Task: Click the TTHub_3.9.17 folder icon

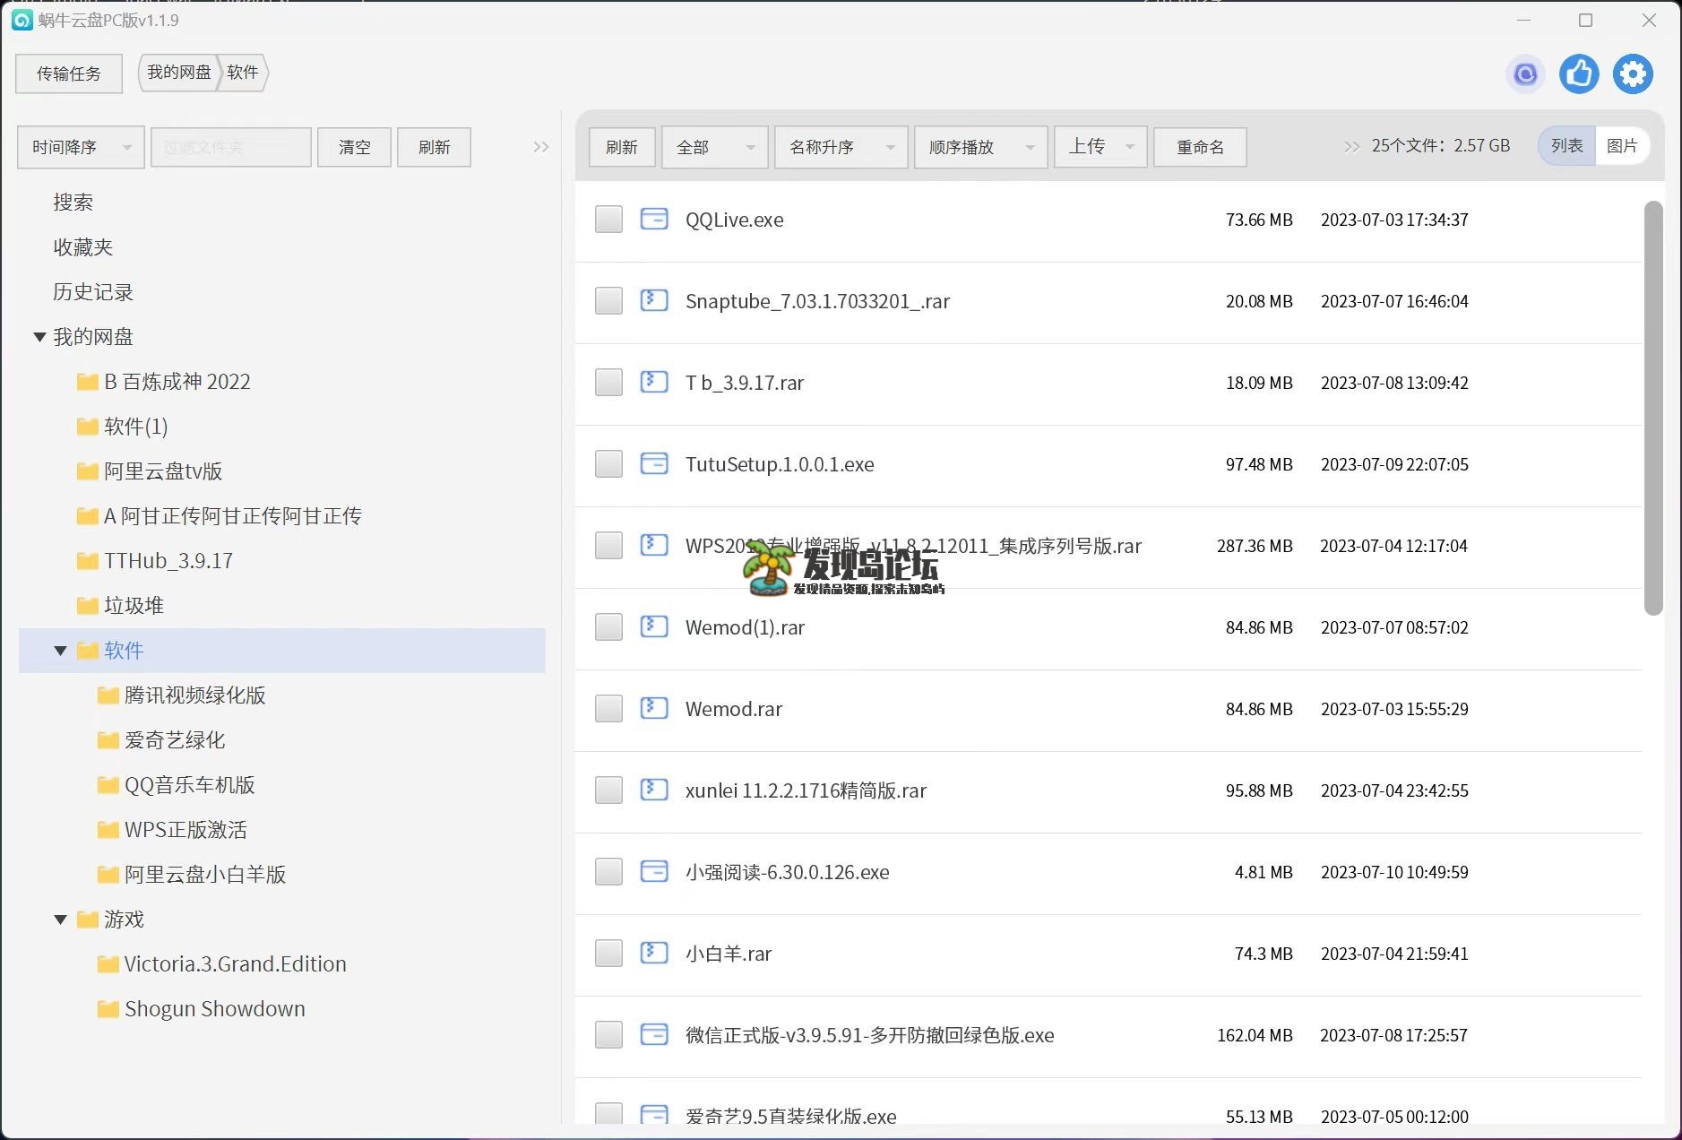Action: click(x=87, y=561)
